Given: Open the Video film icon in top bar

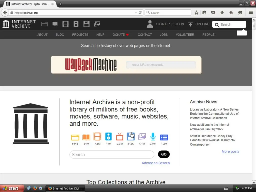Looking at the screenshot, I should pos(65,24).
